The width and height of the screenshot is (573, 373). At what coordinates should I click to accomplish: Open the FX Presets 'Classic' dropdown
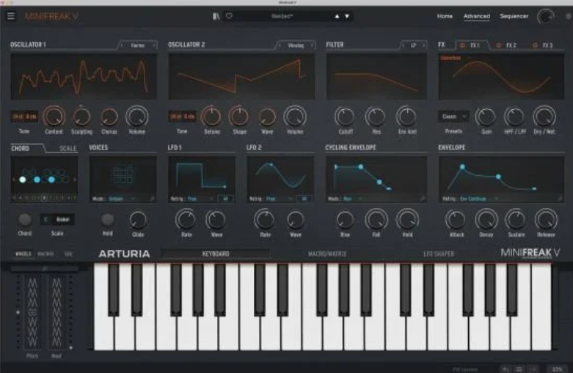[x=453, y=117]
